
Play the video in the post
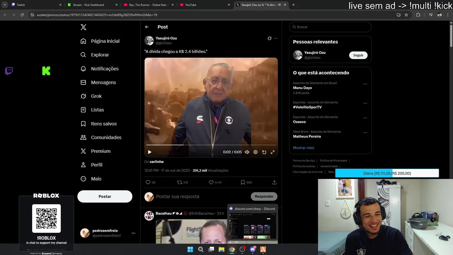tap(150, 152)
